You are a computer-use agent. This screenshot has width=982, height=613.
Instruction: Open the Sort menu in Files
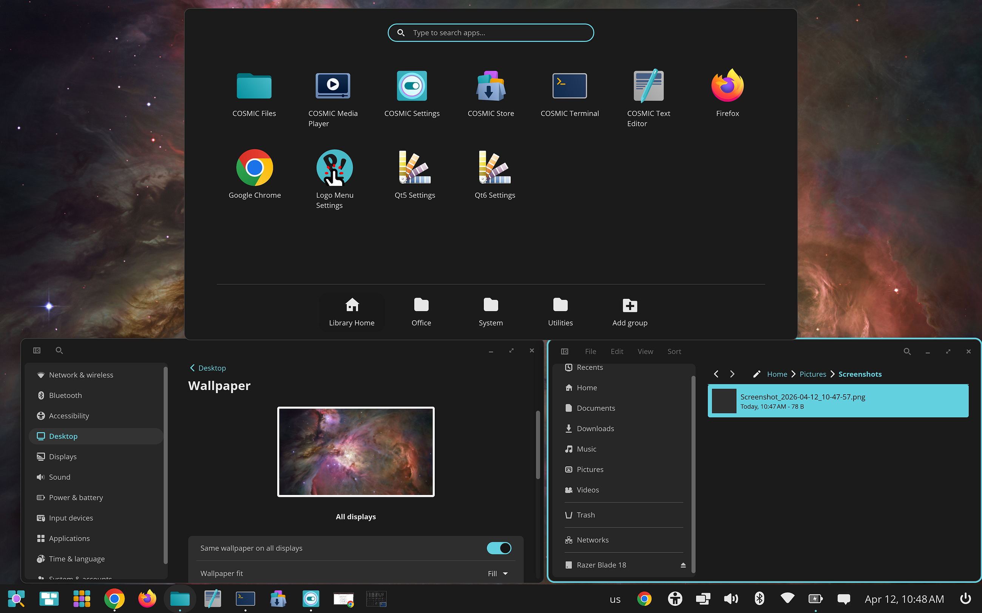(x=674, y=352)
